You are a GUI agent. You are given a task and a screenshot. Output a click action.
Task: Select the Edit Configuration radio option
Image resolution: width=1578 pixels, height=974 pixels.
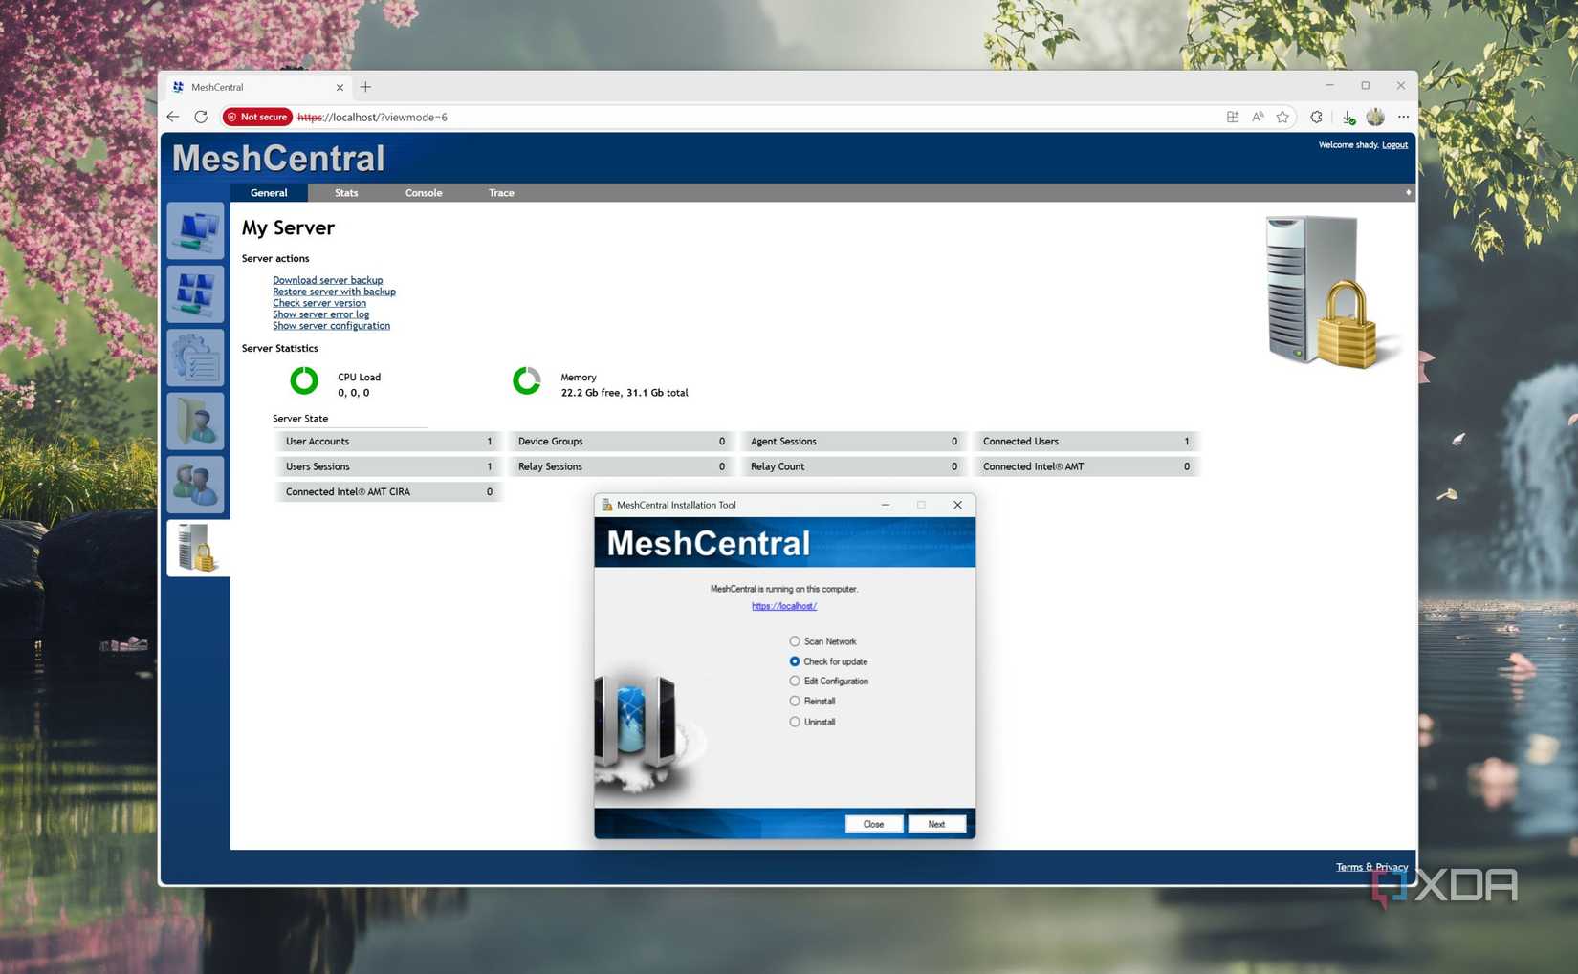795,682
